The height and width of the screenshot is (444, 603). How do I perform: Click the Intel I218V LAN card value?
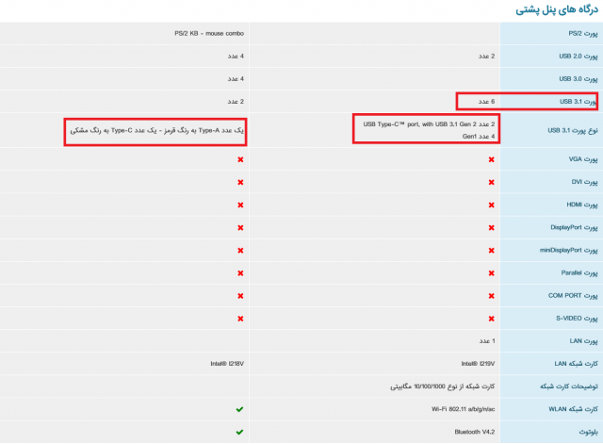[x=228, y=363]
